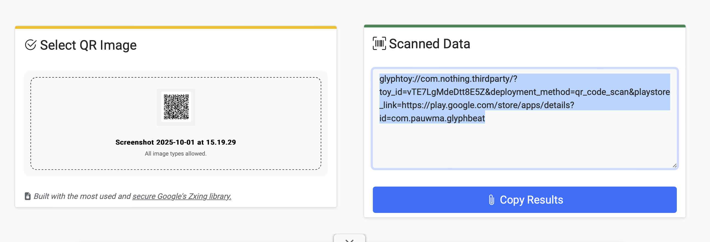Click the QR thumbnail inside the dropzone
710x242 pixels.
pyautogui.click(x=176, y=107)
